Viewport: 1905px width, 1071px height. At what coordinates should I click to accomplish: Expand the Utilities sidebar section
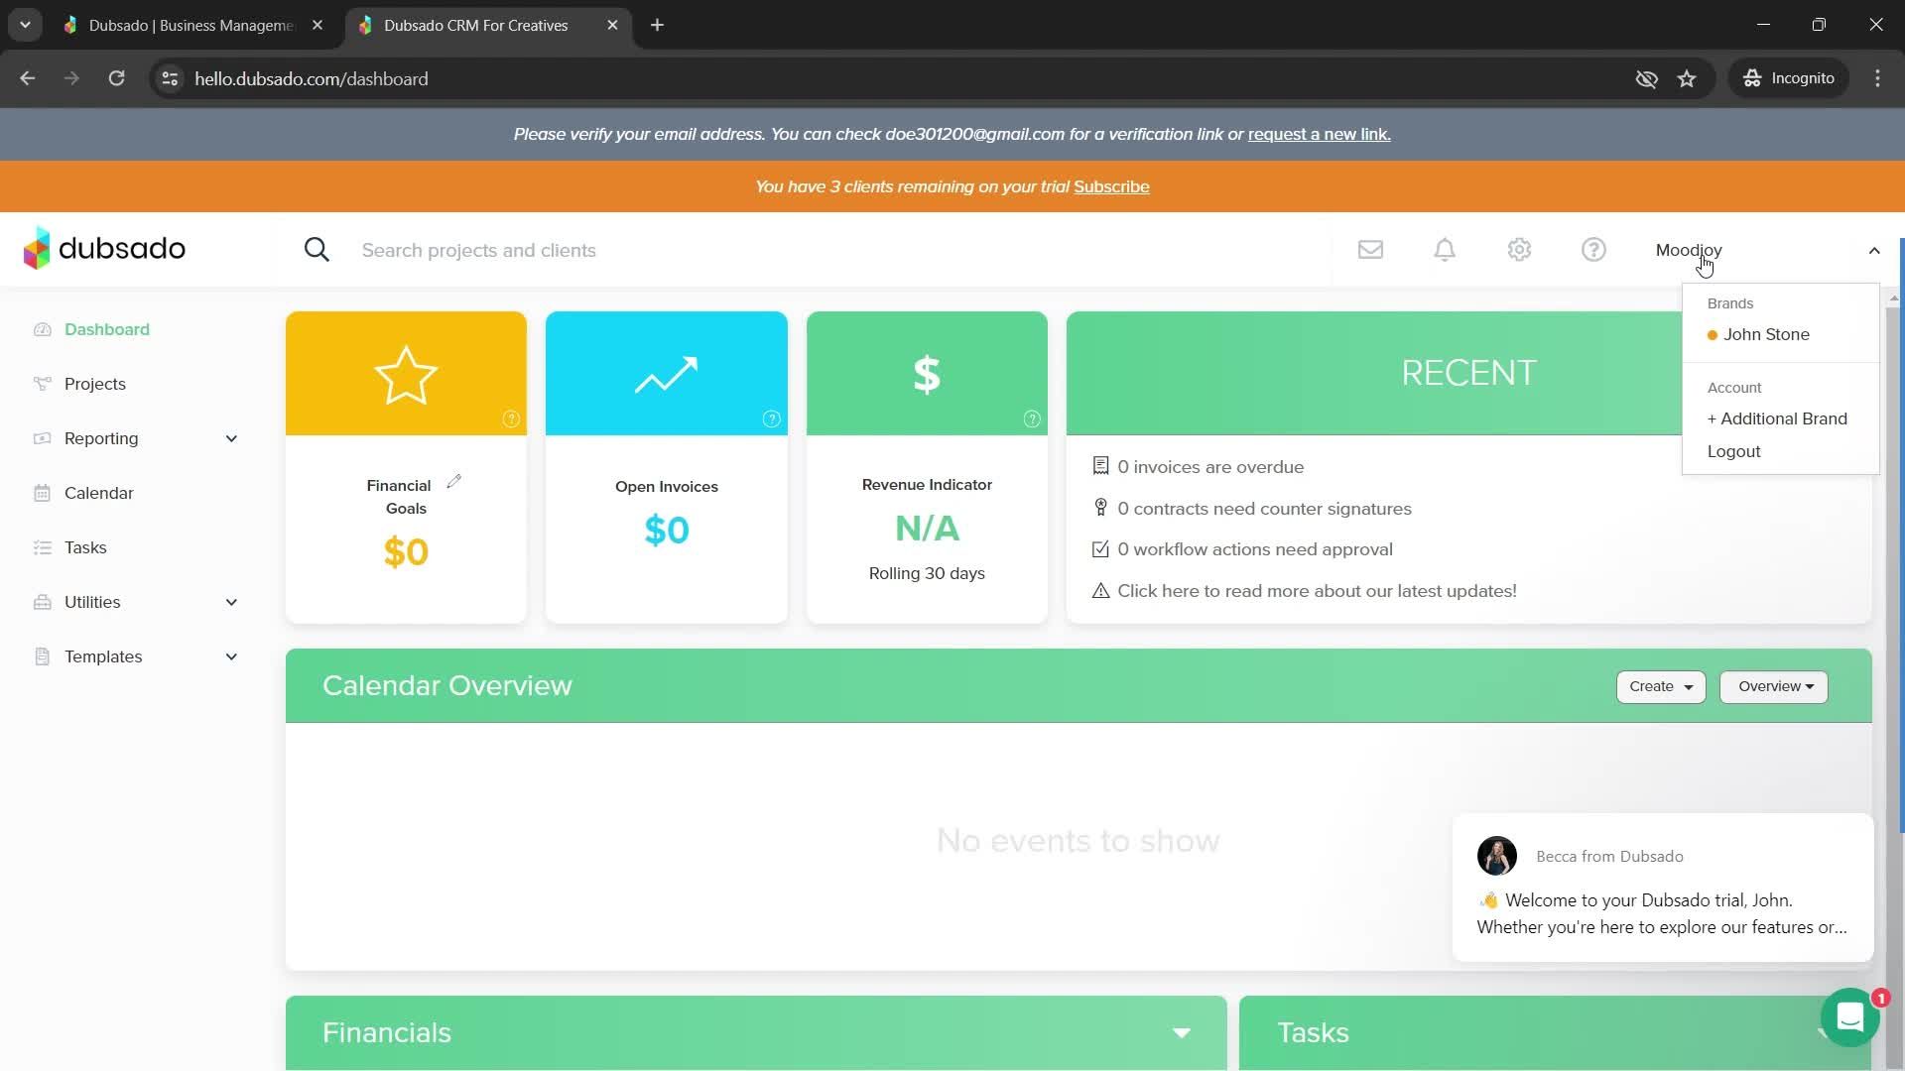tap(231, 602)
